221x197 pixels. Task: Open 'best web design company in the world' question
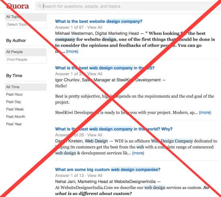[114, 129]
